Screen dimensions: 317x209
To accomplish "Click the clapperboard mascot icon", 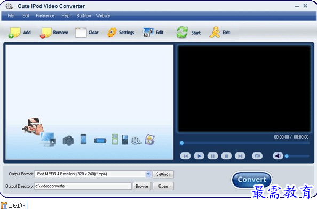I will tap(33, 127).
